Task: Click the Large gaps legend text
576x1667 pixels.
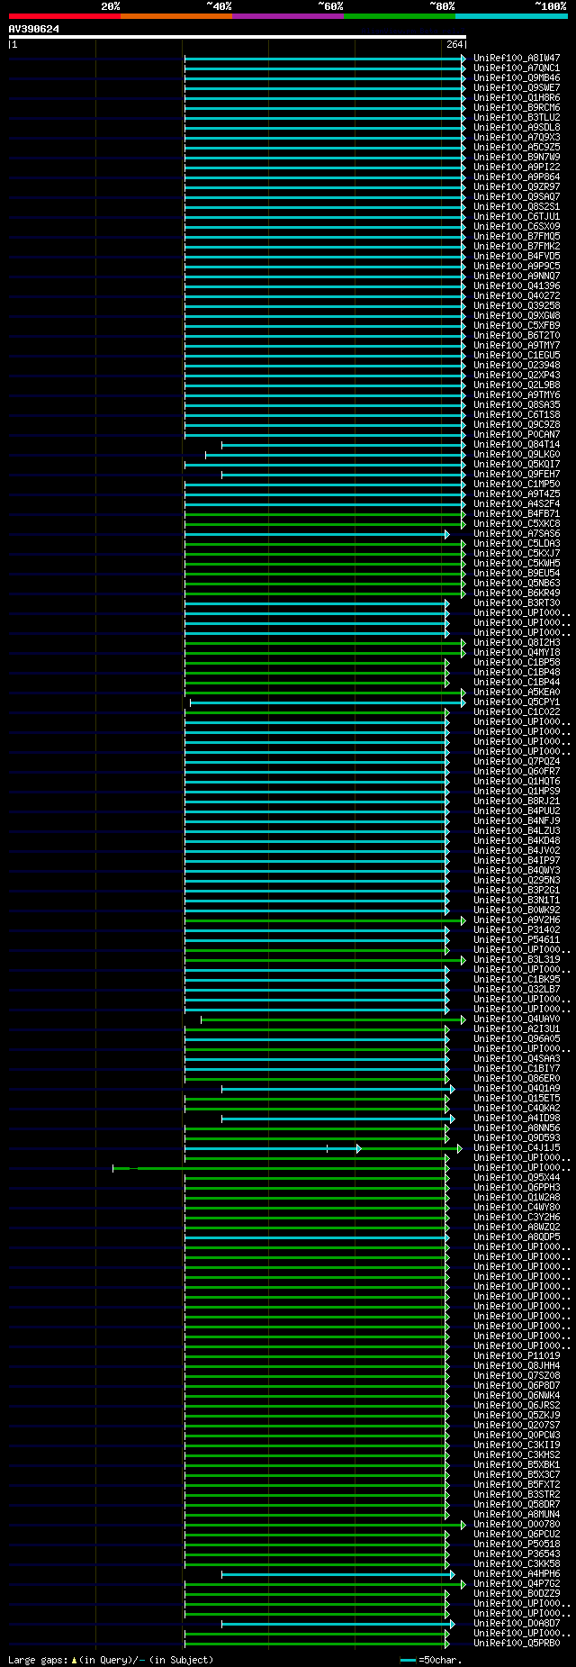Action: pyautogui.click(x=111, y=1659)
